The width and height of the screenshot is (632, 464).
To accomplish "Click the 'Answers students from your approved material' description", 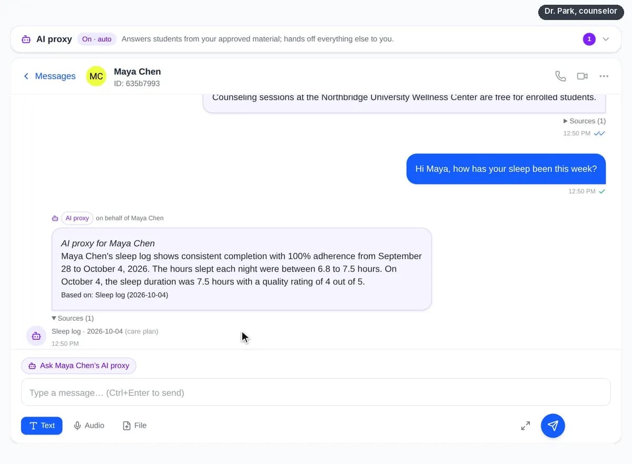I will tap(258, 39).
